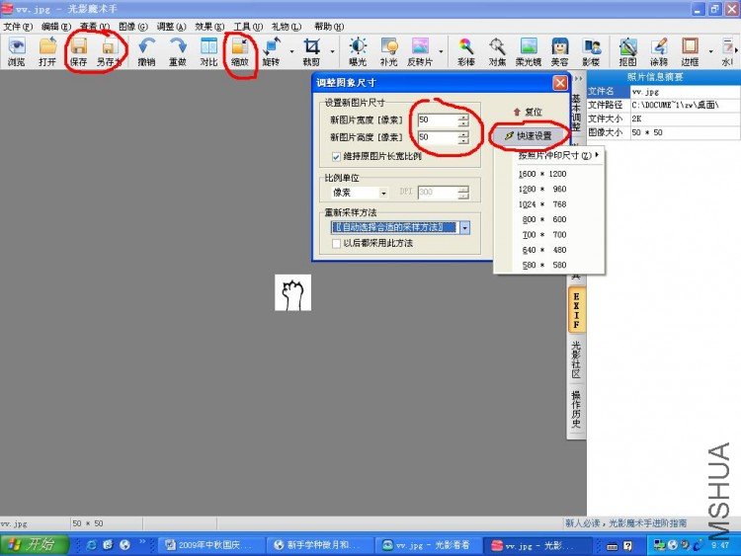Click the 复位 reset button
The width and height of the screenshot is (741, 556).
coord(528,112)
